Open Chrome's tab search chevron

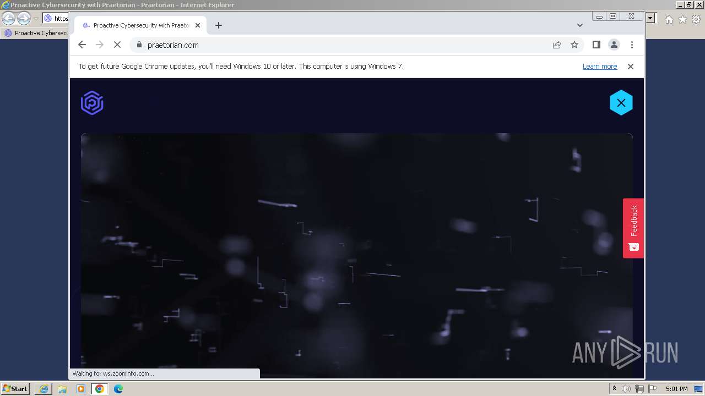580,25
